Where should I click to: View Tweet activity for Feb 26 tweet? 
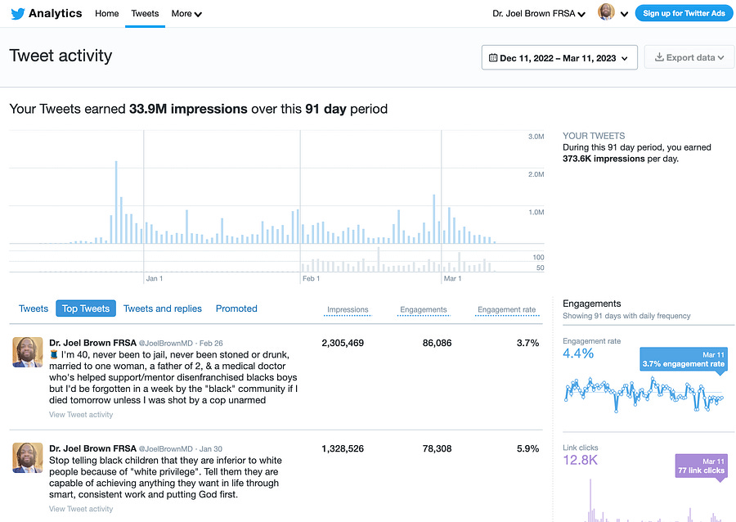tap(81, 415)
